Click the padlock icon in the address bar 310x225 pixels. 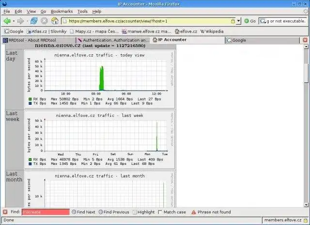[233, 21]
